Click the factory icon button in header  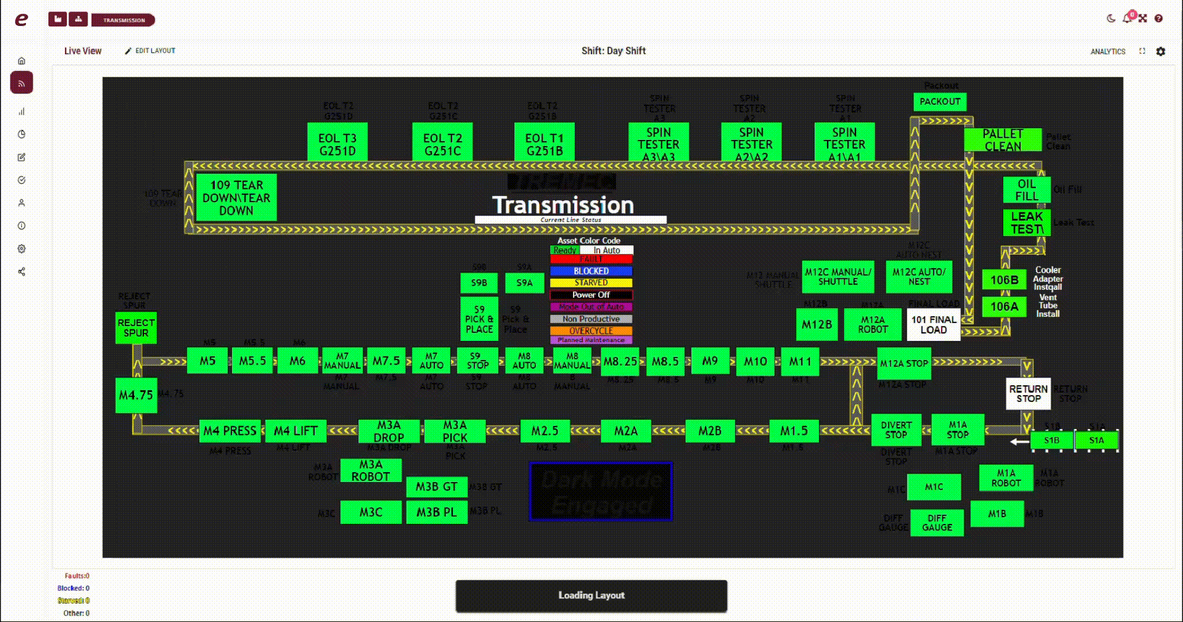coord(58,20)
